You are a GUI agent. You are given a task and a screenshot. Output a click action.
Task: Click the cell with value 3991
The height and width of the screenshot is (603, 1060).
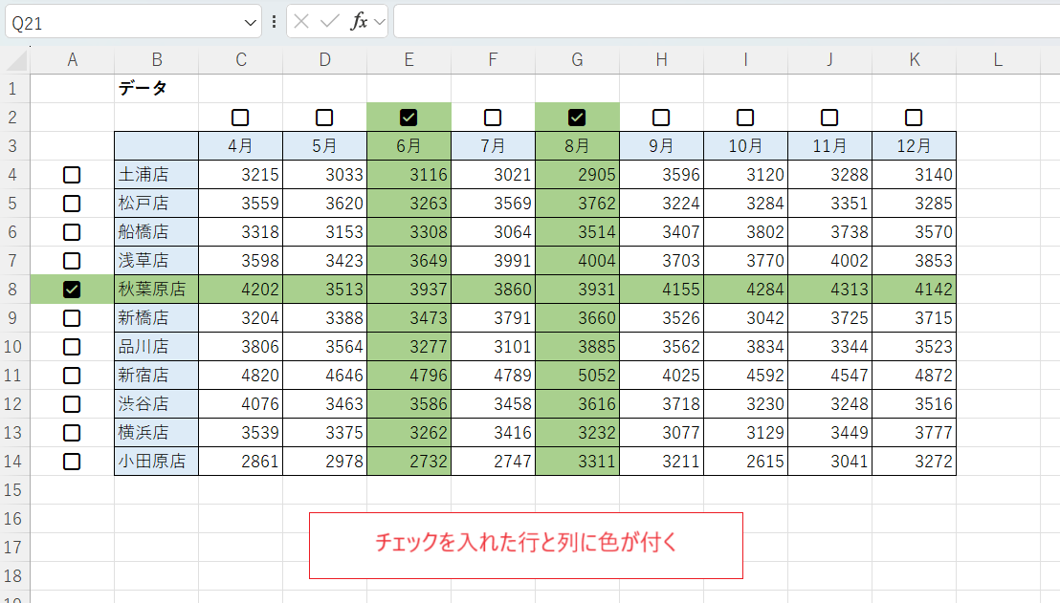tap(493, 261)
